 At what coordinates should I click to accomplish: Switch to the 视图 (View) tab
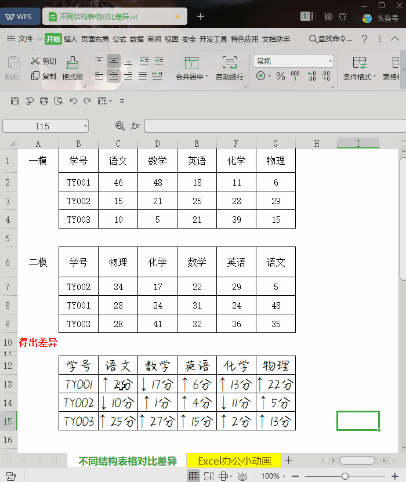click(172, 39)
